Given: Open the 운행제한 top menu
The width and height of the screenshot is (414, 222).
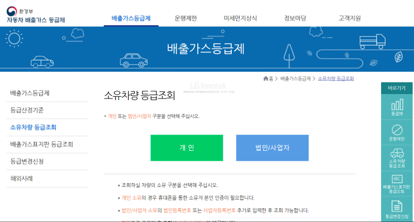Looking at the screenshot, I should 186,18.
